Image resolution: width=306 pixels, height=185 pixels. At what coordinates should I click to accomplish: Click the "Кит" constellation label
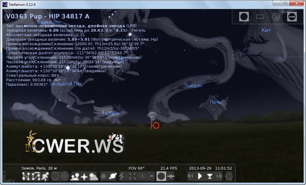(x=266, y=30)
